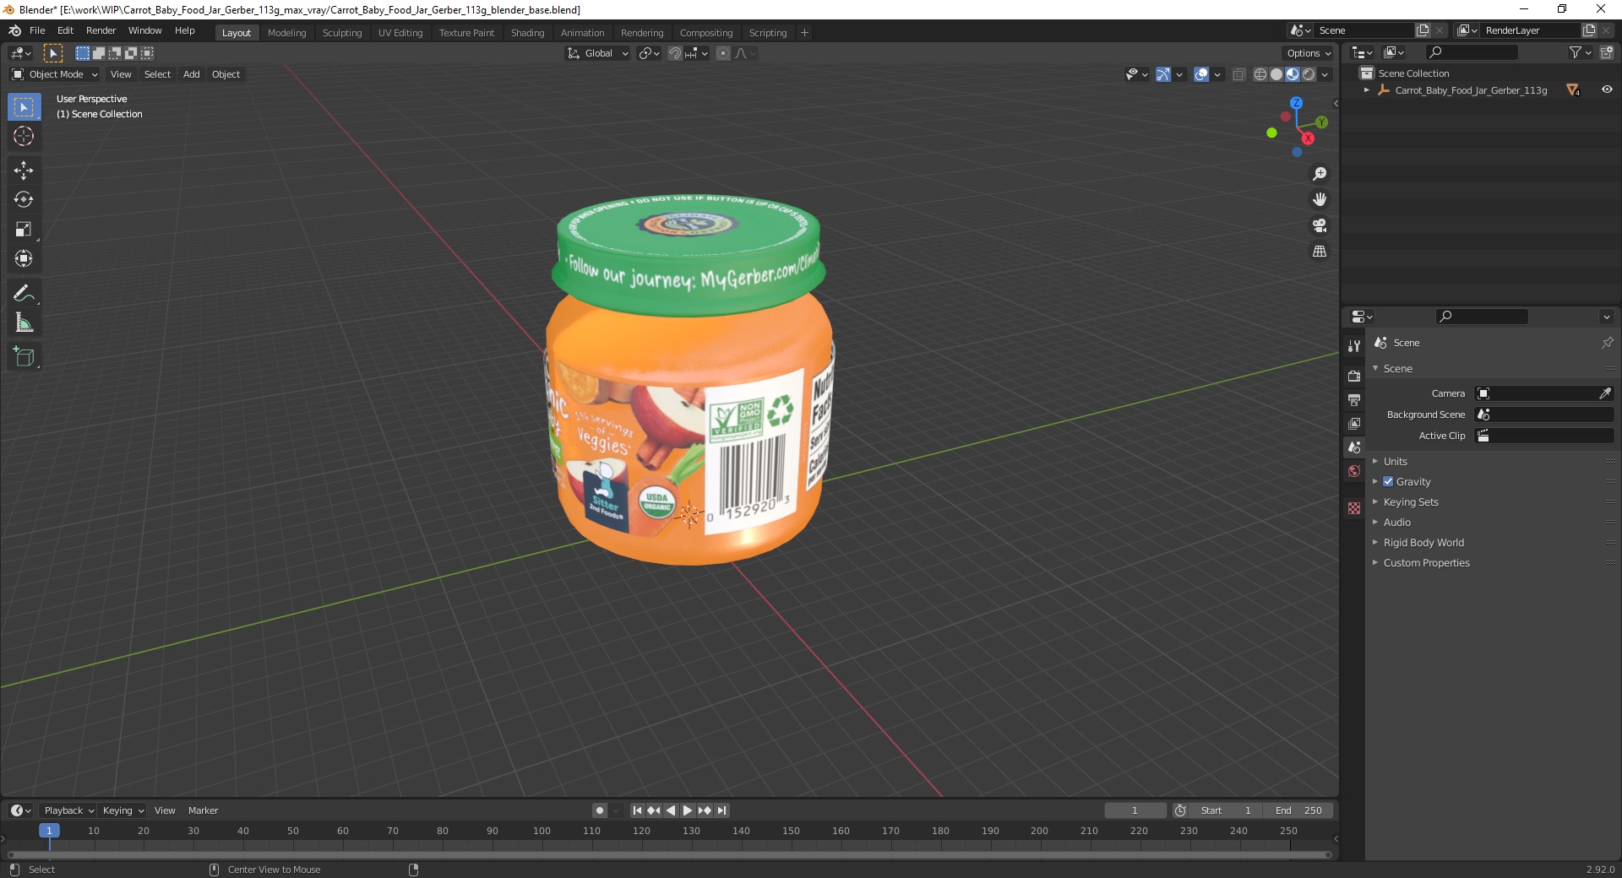Switch to the UV Editing workspace tab
Screen dimensions: 1622x878
pyautogui.click(x=400, y=33)
